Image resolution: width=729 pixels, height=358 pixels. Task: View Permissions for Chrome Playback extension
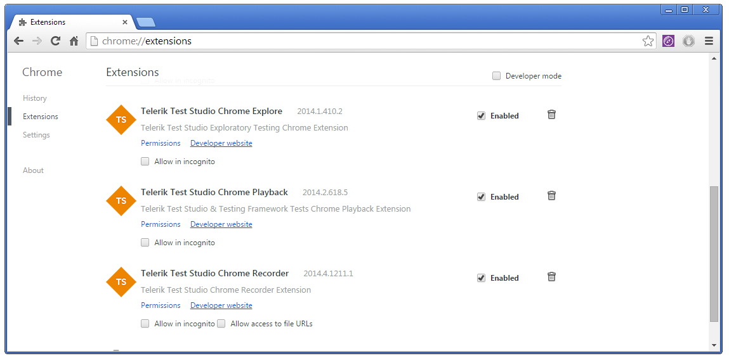pyautogui.click(x=161, y=224)
